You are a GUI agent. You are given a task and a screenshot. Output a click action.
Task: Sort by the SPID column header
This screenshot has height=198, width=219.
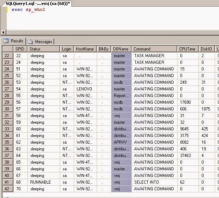20,49
